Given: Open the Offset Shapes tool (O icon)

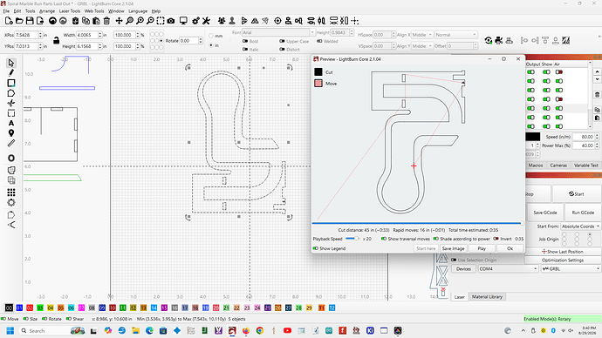Looking at the screenshot, I should click(x=11, y=158).
